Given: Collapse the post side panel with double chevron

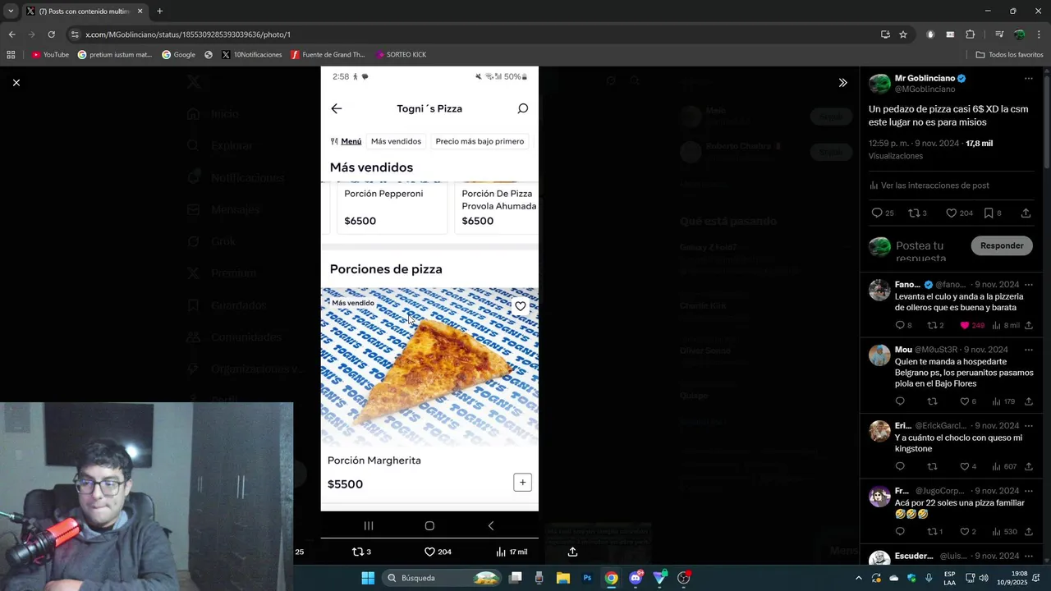Looking at the screenshot, I should click(x=842, y=83).
